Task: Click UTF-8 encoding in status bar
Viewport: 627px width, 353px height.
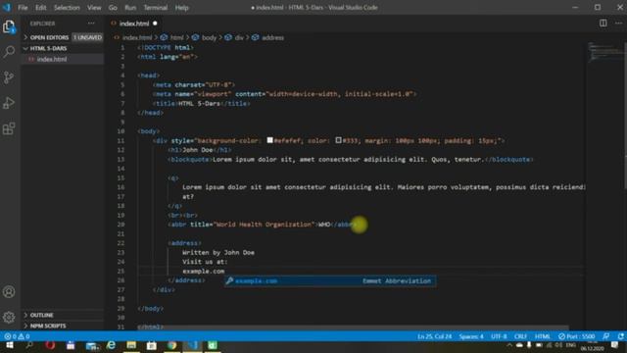Action: pyautogui.click(x=499, y=336)
